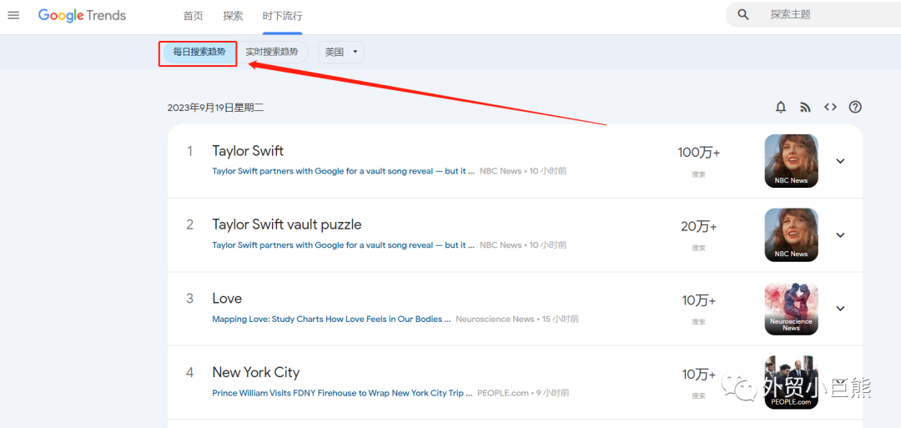Screen dimensions: 901x428
Task: Click the search magnifier icon
Action: 743,15
